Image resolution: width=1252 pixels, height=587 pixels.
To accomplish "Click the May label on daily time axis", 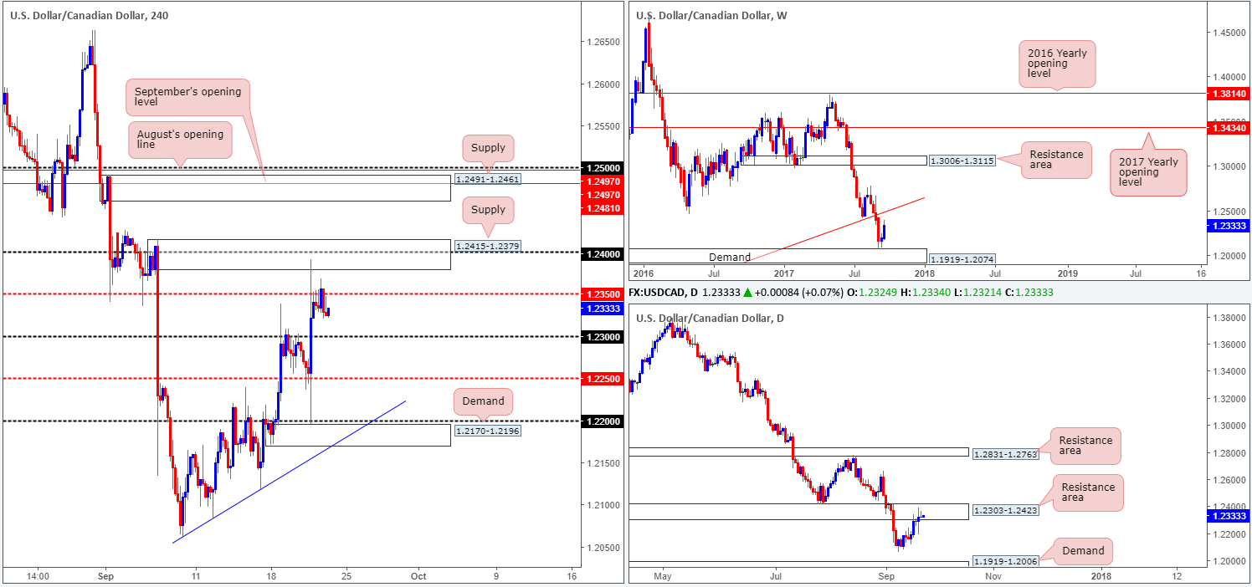I will click(x=663, y=576).
